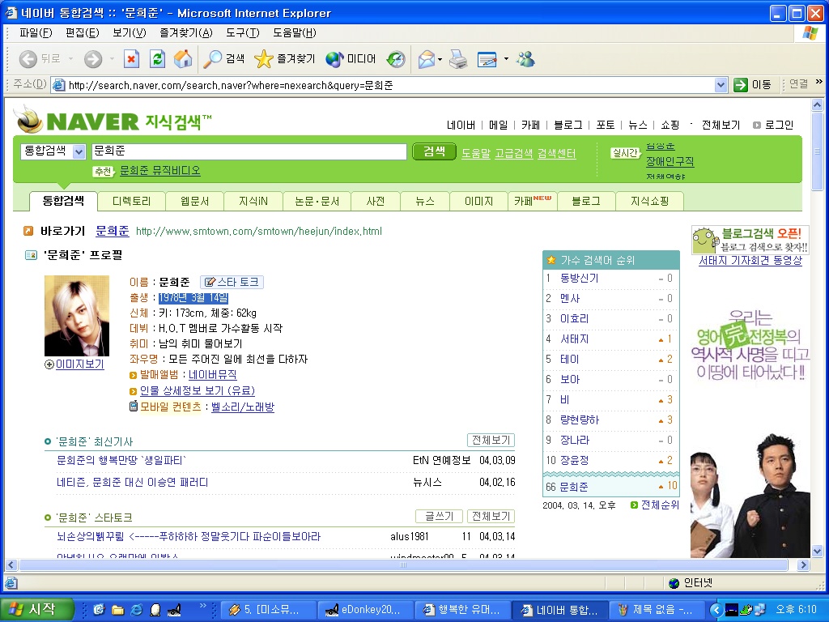The width and height of the screenshot is (829, 622).
Task: Open the 로그인 login link
Action: click(x=779, y=125)
